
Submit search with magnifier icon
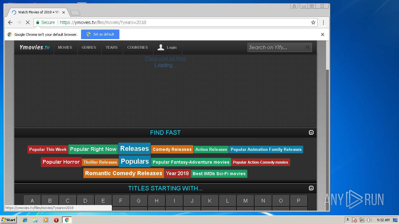308,47
